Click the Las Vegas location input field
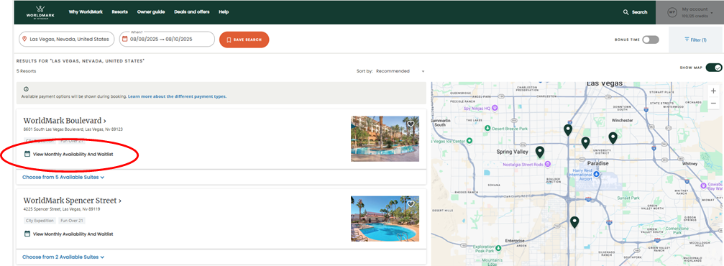The width and height of the screenshot is (724, 266). click(x=66, y=40)
